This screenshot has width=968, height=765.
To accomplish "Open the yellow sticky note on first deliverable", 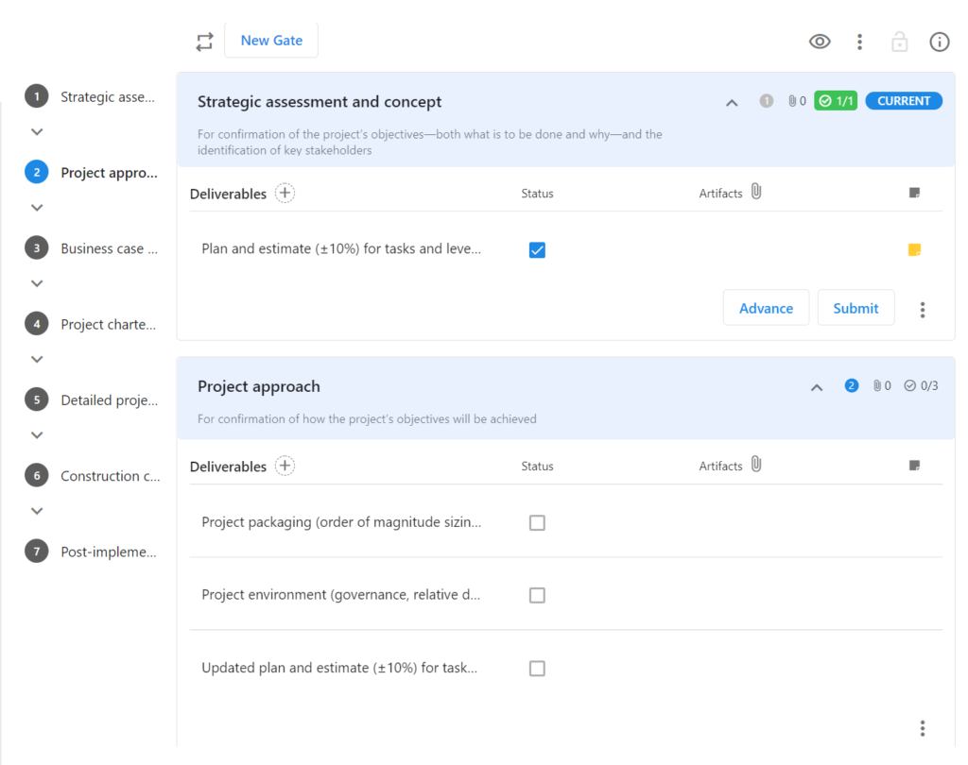I will (914, 250).
